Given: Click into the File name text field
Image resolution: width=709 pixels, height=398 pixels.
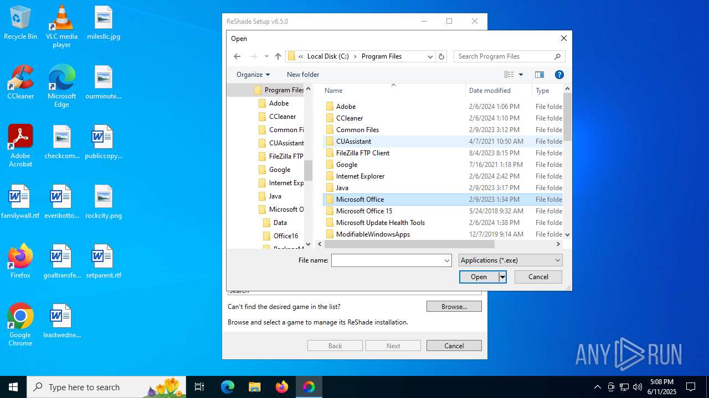Looking at the screenshot, I should (387, 260).
